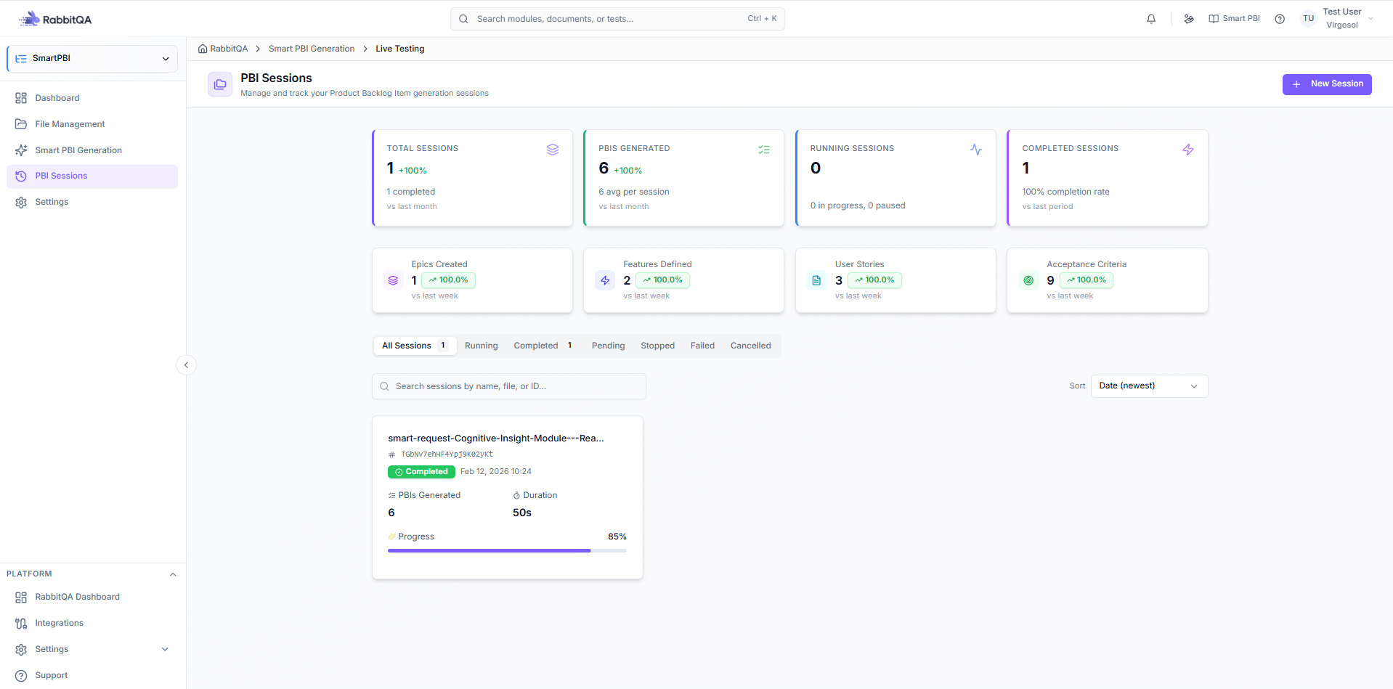This screenshot has height=689, width=1393.
Task: Go to Smart PBI Generation breadcrumb
Action: (312, 49)
